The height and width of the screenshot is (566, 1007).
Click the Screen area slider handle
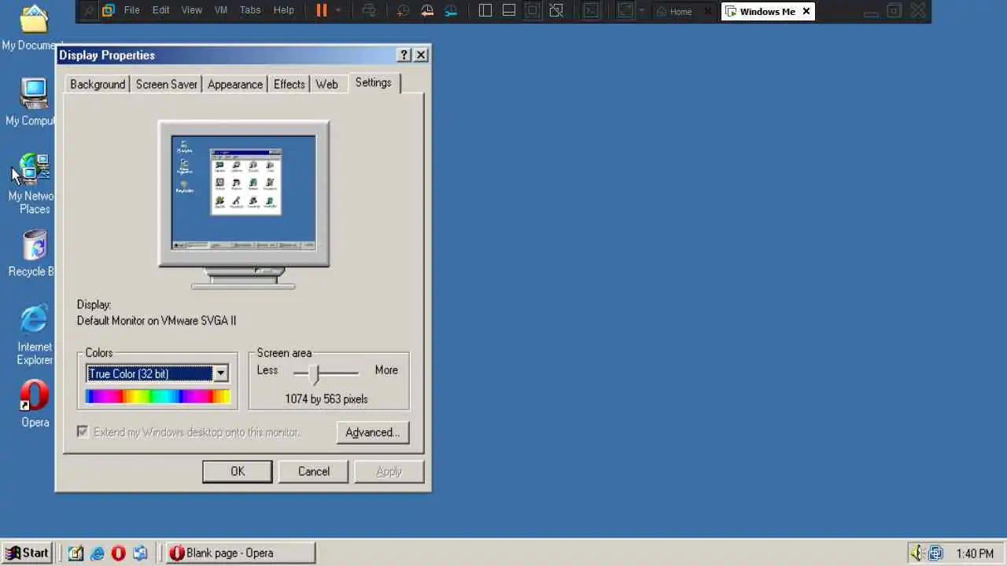(x=315, y=374)
